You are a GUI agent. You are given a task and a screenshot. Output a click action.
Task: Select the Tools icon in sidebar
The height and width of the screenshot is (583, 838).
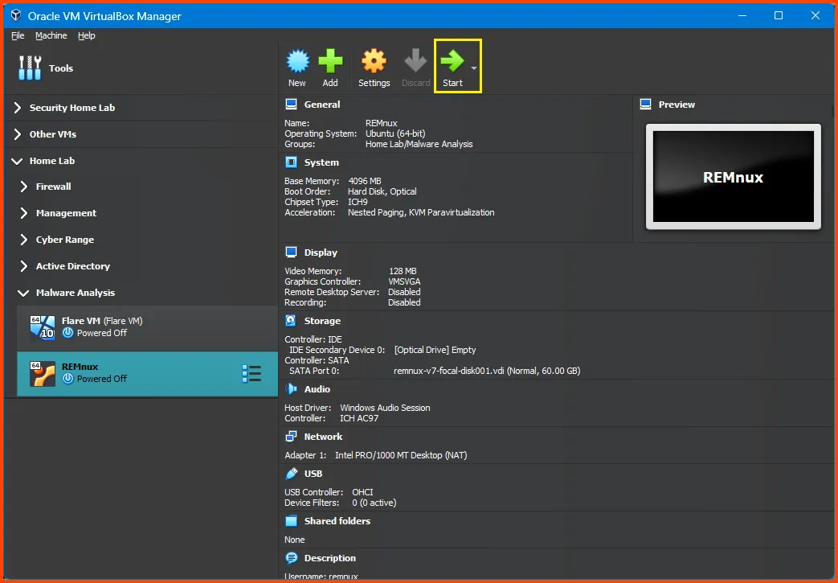point(30,68)
